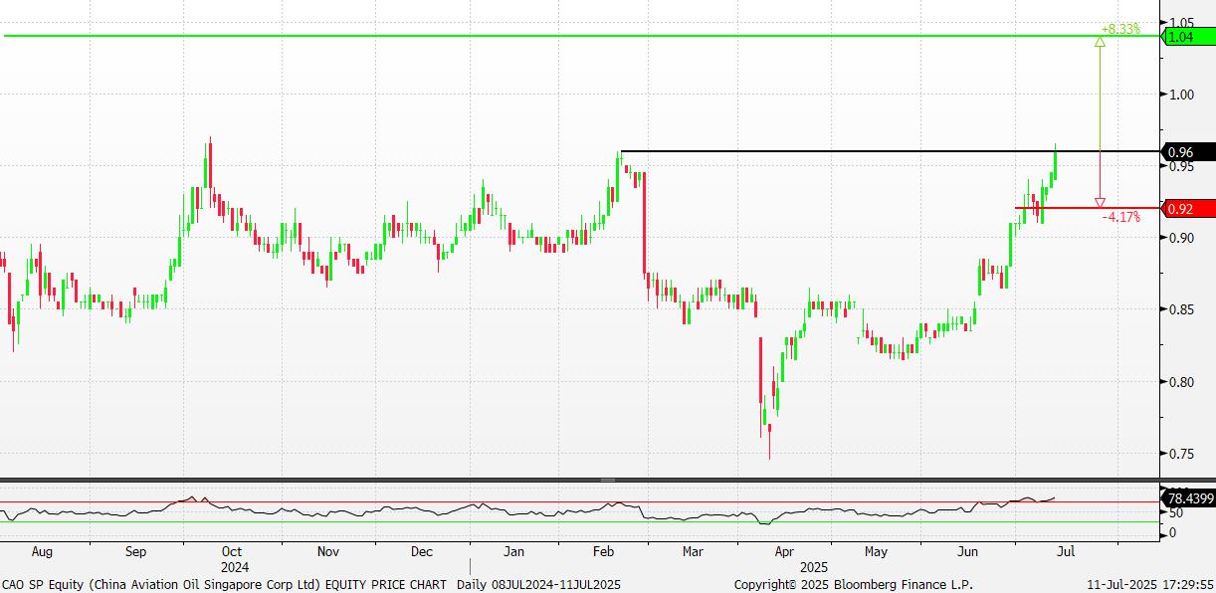Click the 0.80 price axis tick
The width and height of the screenshot is (1216, 593).
1181,382
